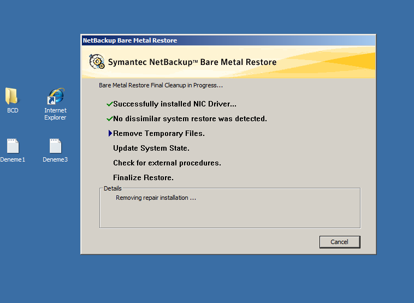Click 'Update System State.' step text
Viewport: 414px width, 303px height.
click(151, 148)
